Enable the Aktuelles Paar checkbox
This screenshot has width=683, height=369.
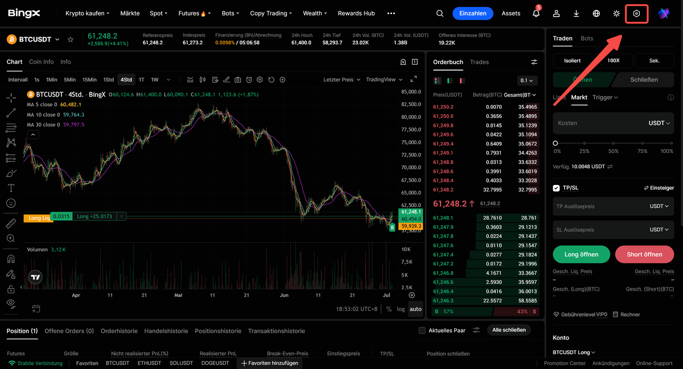(x=422, y=330)
